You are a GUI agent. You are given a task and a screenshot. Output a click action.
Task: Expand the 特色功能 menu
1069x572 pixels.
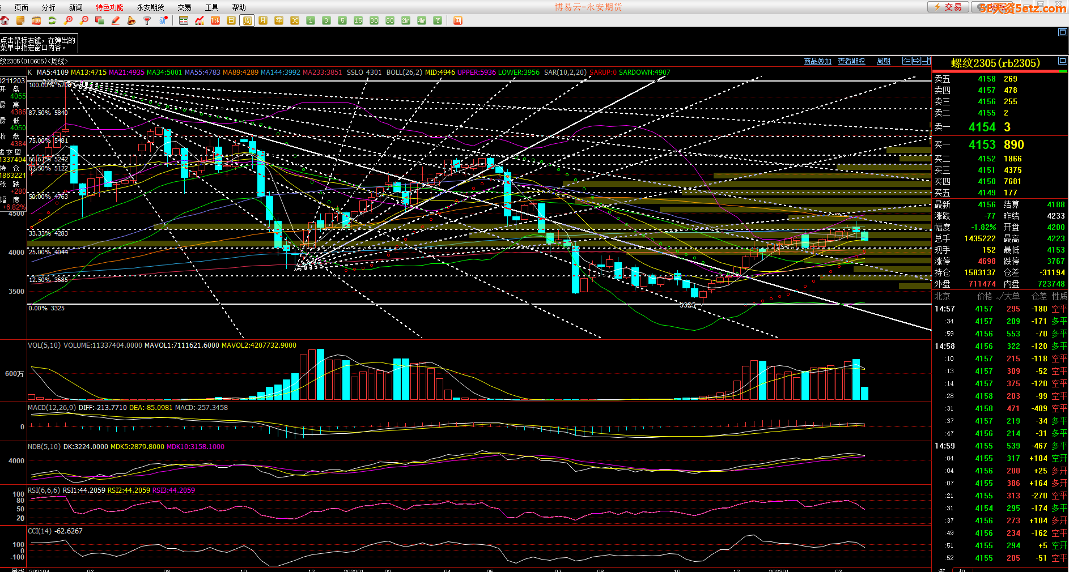tap(109, 7)
